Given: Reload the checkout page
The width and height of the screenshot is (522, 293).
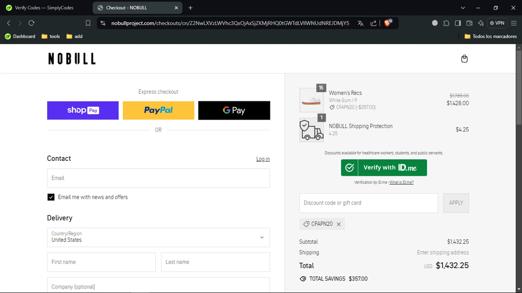Looking at the screenshot, I should click(31, 23).
